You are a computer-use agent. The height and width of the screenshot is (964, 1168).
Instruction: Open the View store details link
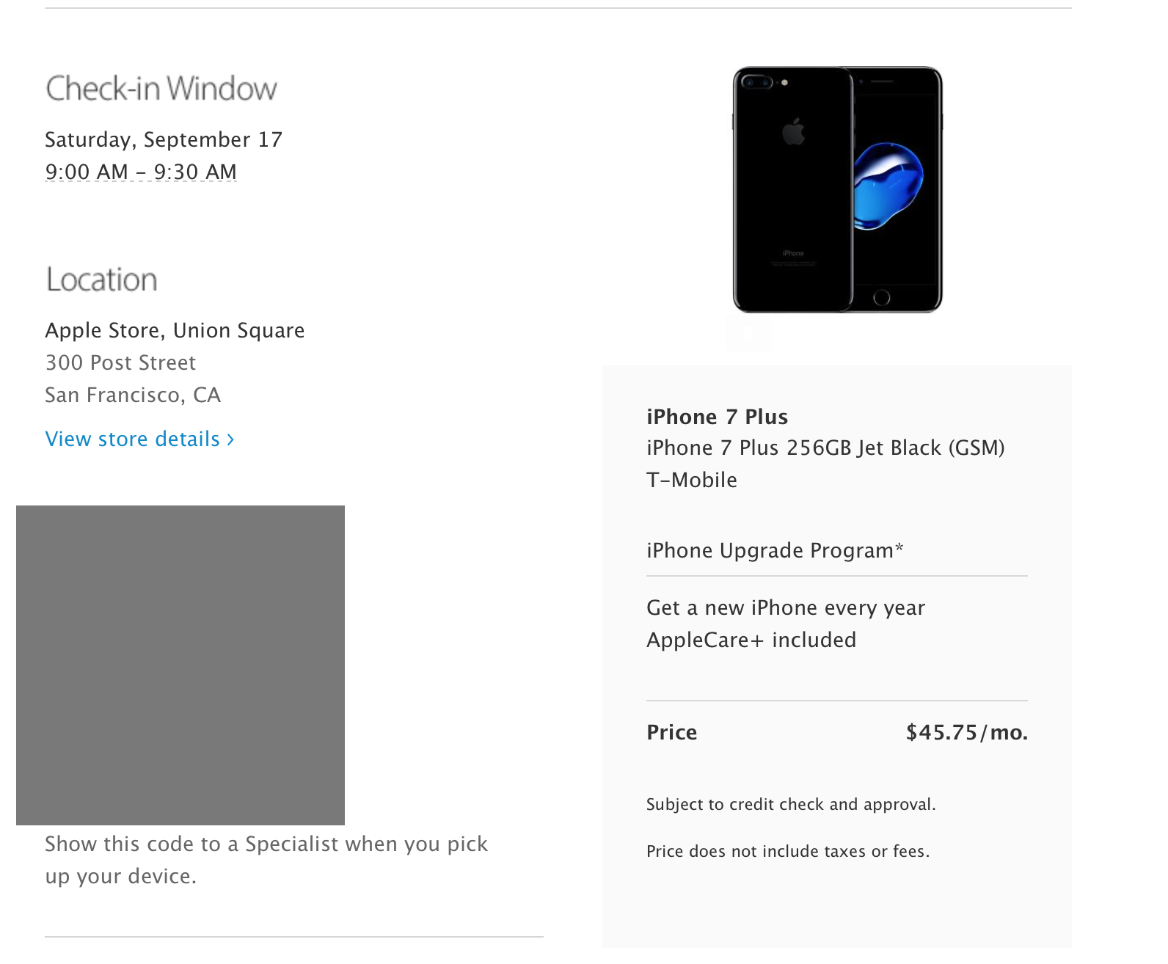point(139,439)
